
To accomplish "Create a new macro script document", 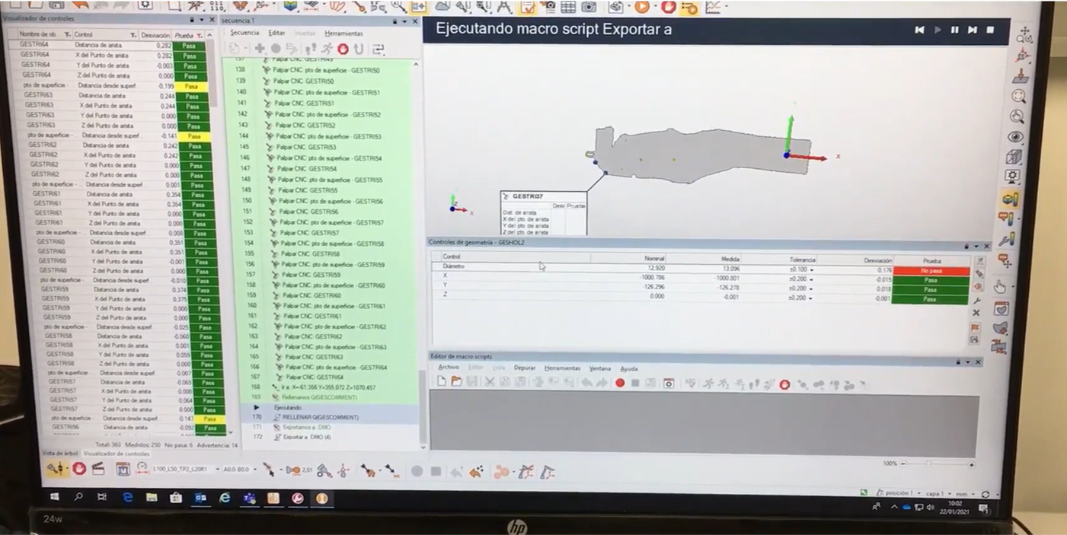I will pos(441,382).
